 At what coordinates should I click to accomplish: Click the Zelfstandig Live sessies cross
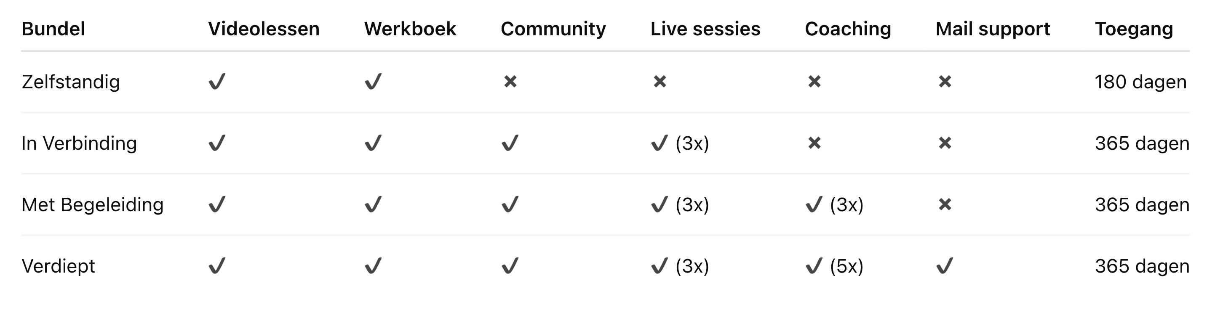660,82
